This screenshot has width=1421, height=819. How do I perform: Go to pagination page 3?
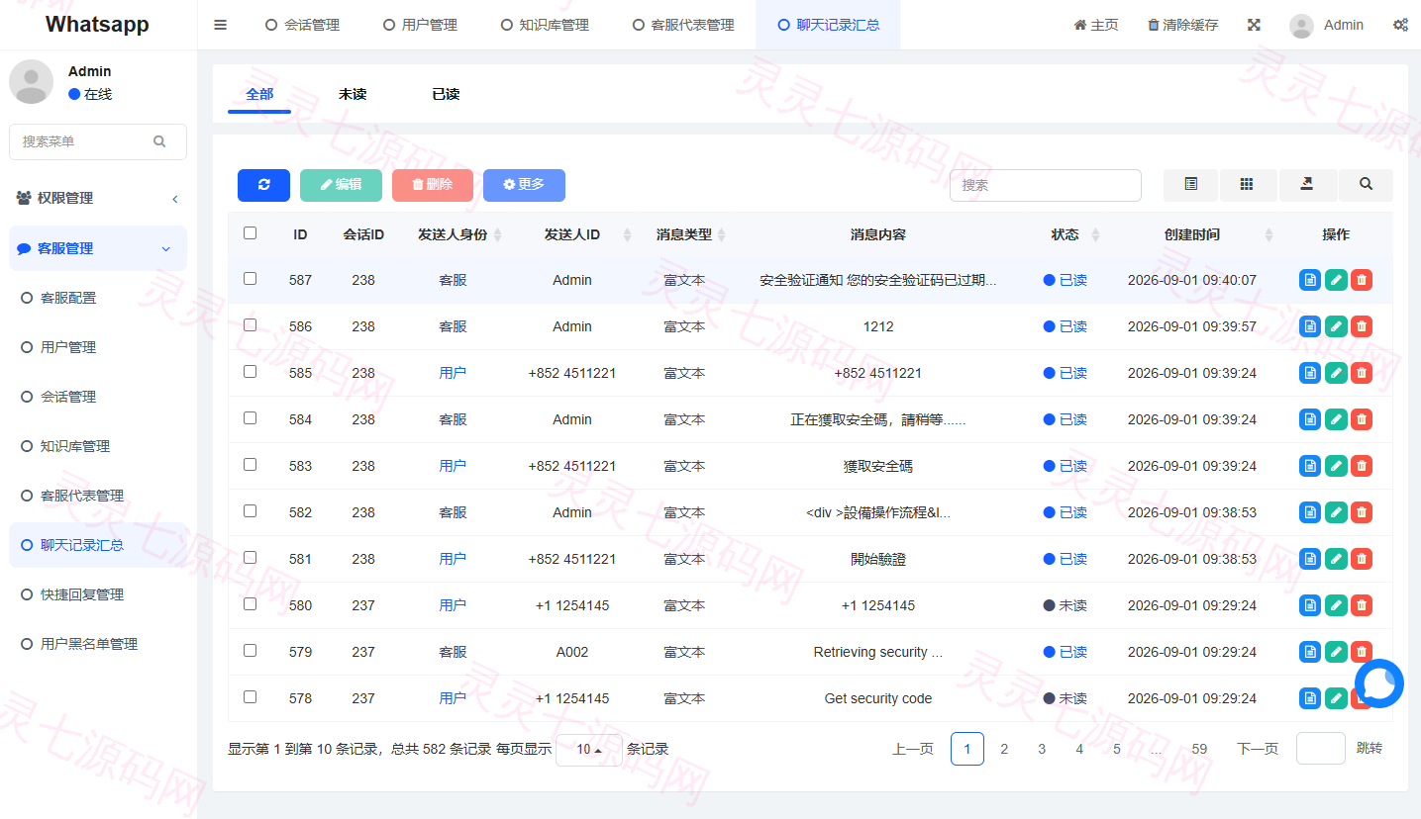click(1042, 749)
